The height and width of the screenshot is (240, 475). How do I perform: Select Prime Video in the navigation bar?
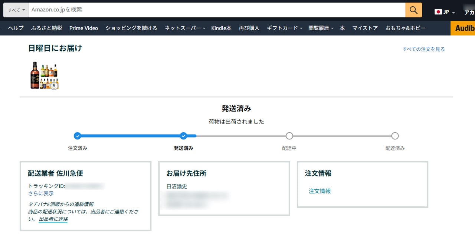(83, 28)
